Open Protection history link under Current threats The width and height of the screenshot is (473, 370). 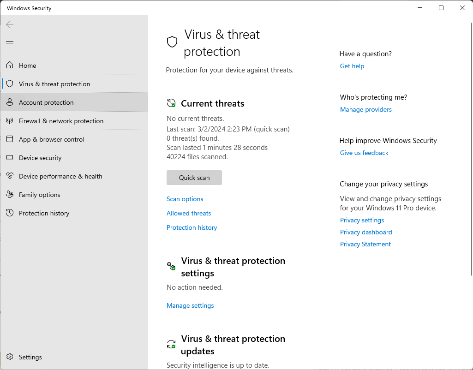tap(192, 227)
